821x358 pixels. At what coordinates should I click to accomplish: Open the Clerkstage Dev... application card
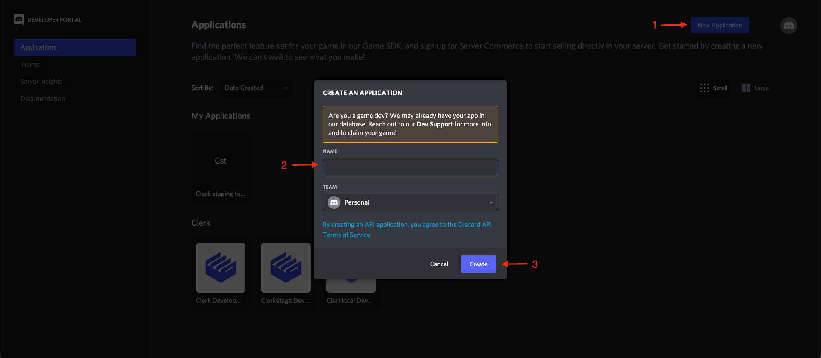[286, 274]
